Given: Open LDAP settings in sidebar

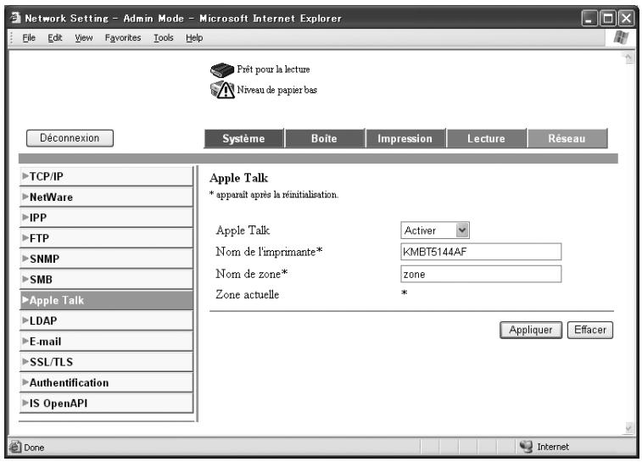Looking at the screenshot, I should tap(106, 320).
